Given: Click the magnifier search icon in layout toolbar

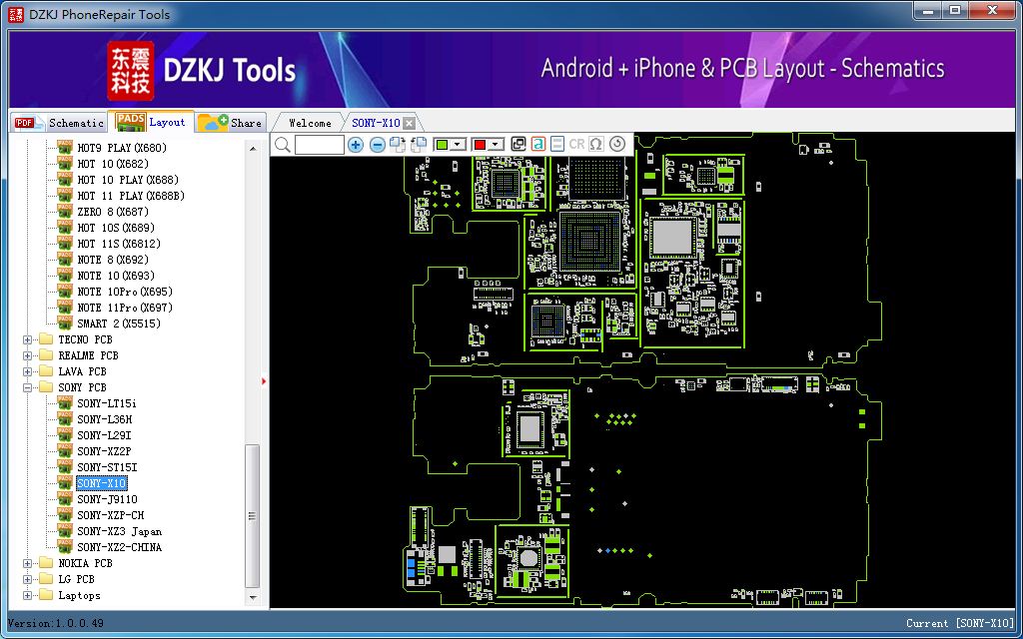Looking at the screenshot, I should coord(283,144).
